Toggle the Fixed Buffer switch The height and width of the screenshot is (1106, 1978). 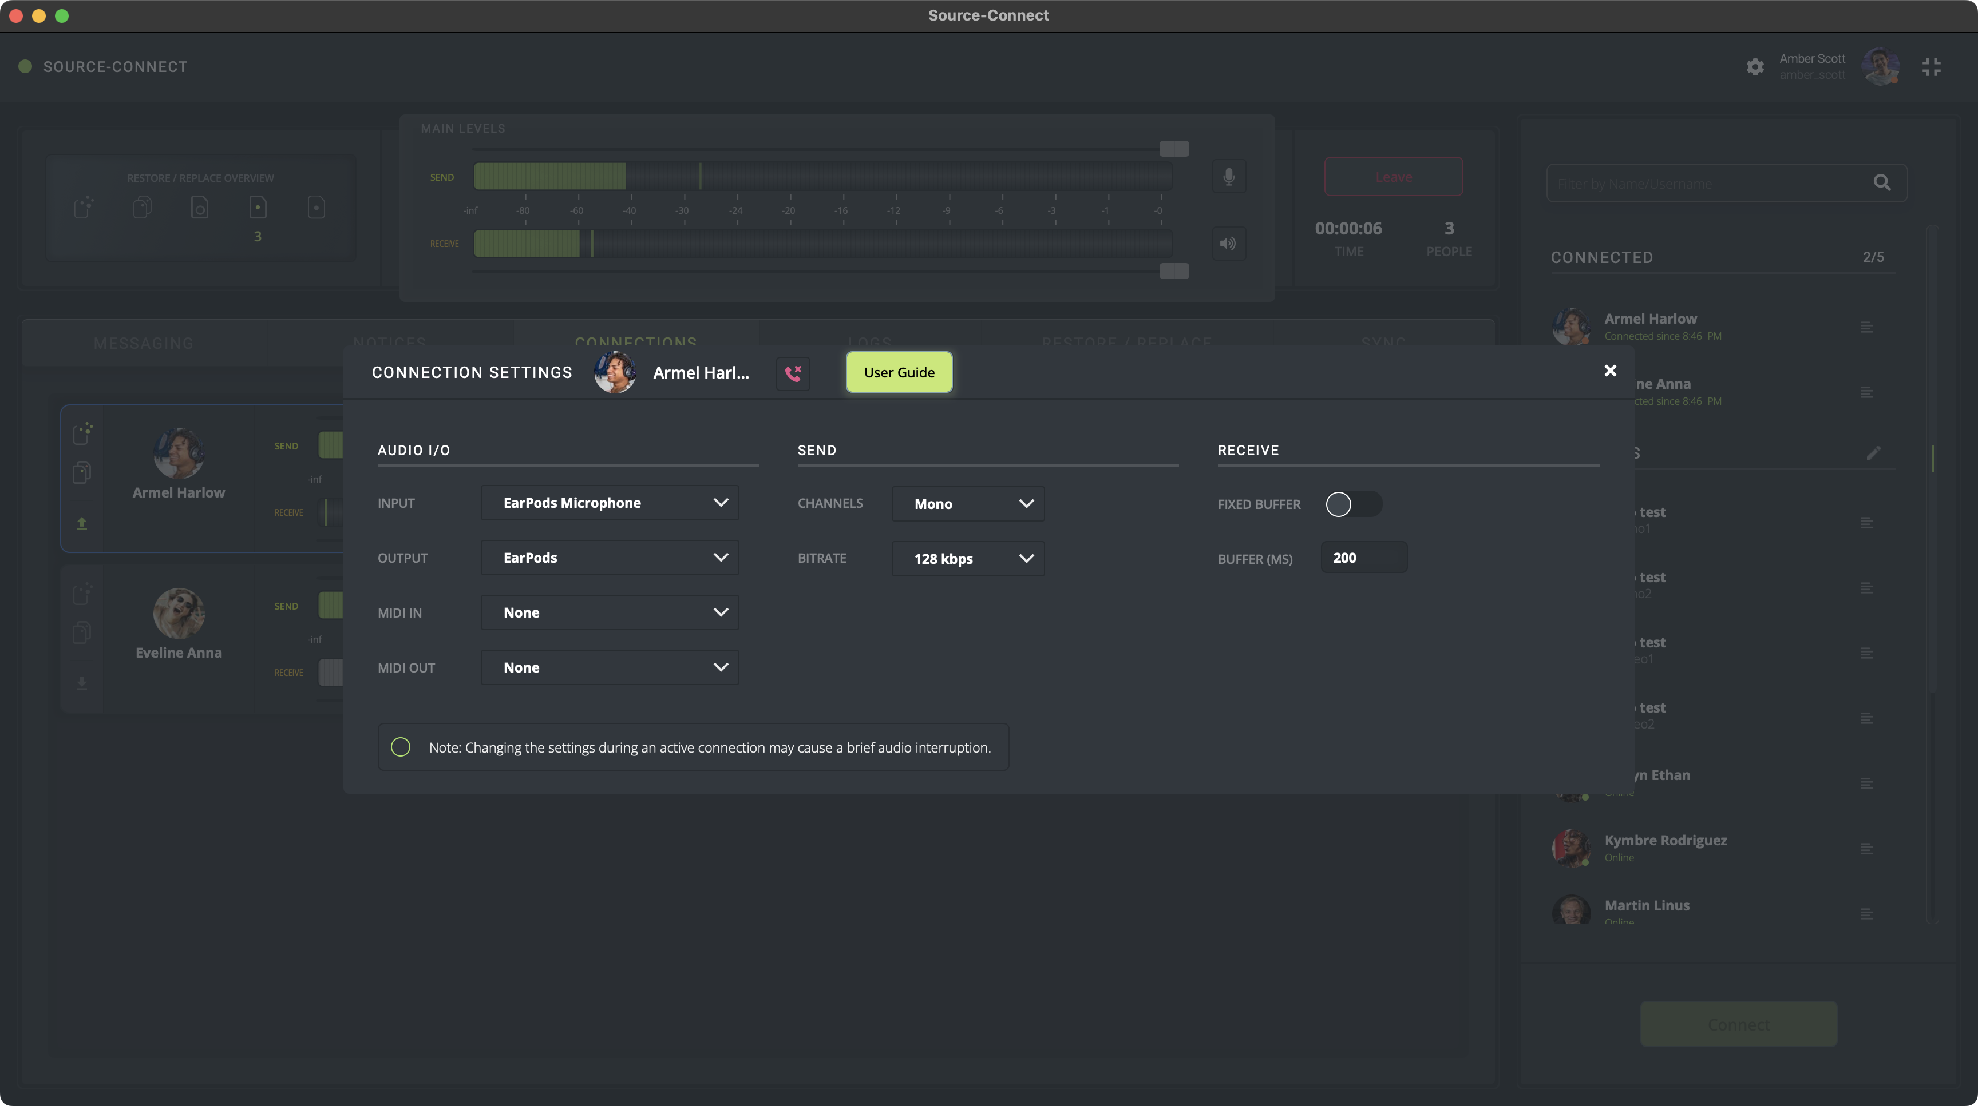click(1353, 504)
